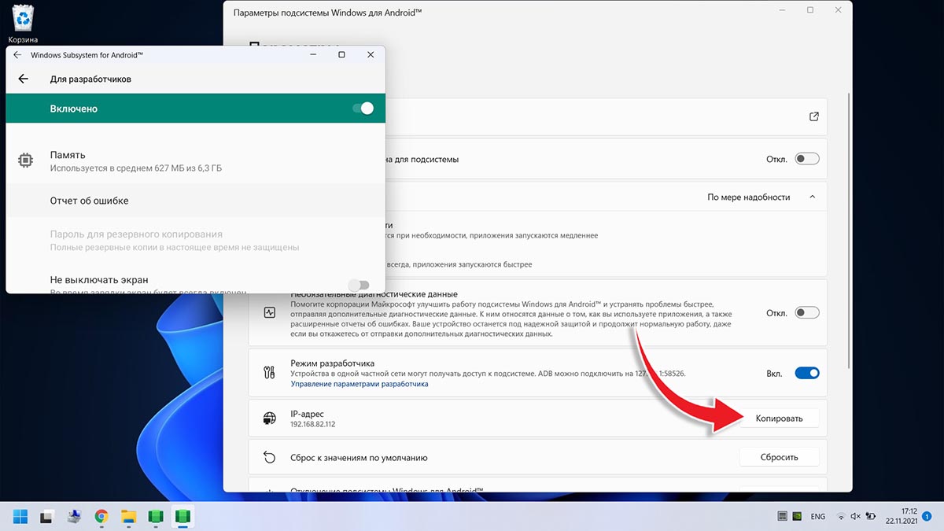The height and width of the screenshot is (531, 944).
Task: Open File Explorer from the taskbar
Action: click(x=129, y=517)
